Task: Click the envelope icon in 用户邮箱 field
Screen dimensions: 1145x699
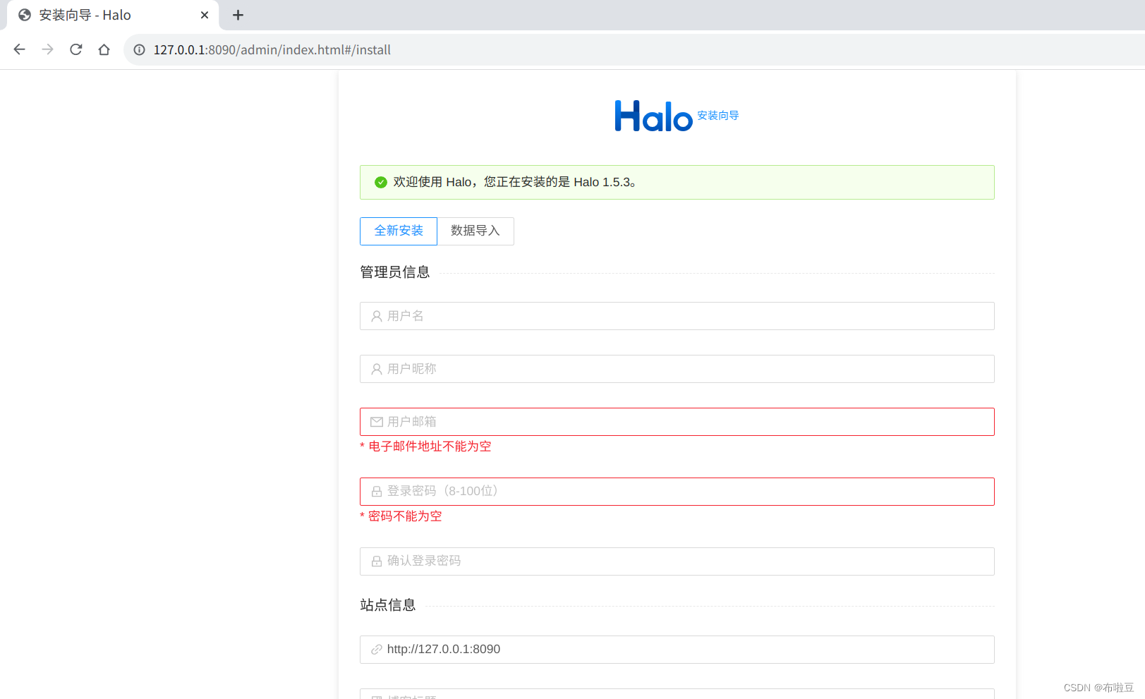Action: pyautogui.click(x=376, y=421)
